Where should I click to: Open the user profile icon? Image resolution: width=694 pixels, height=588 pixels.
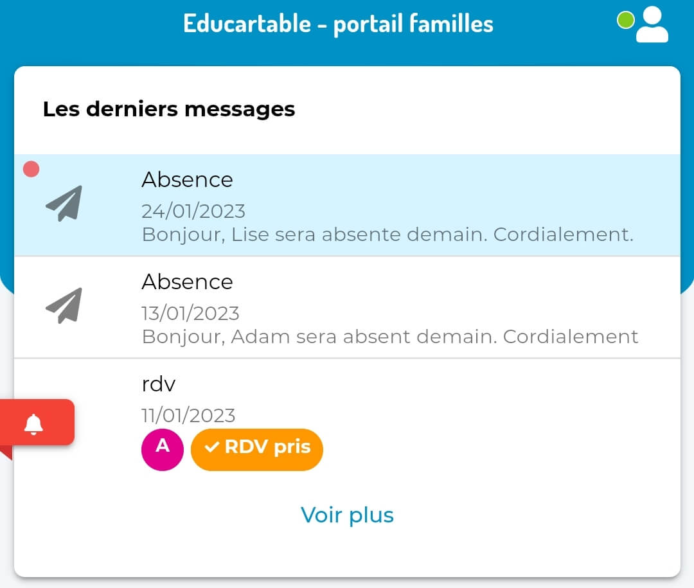[652, 24]
